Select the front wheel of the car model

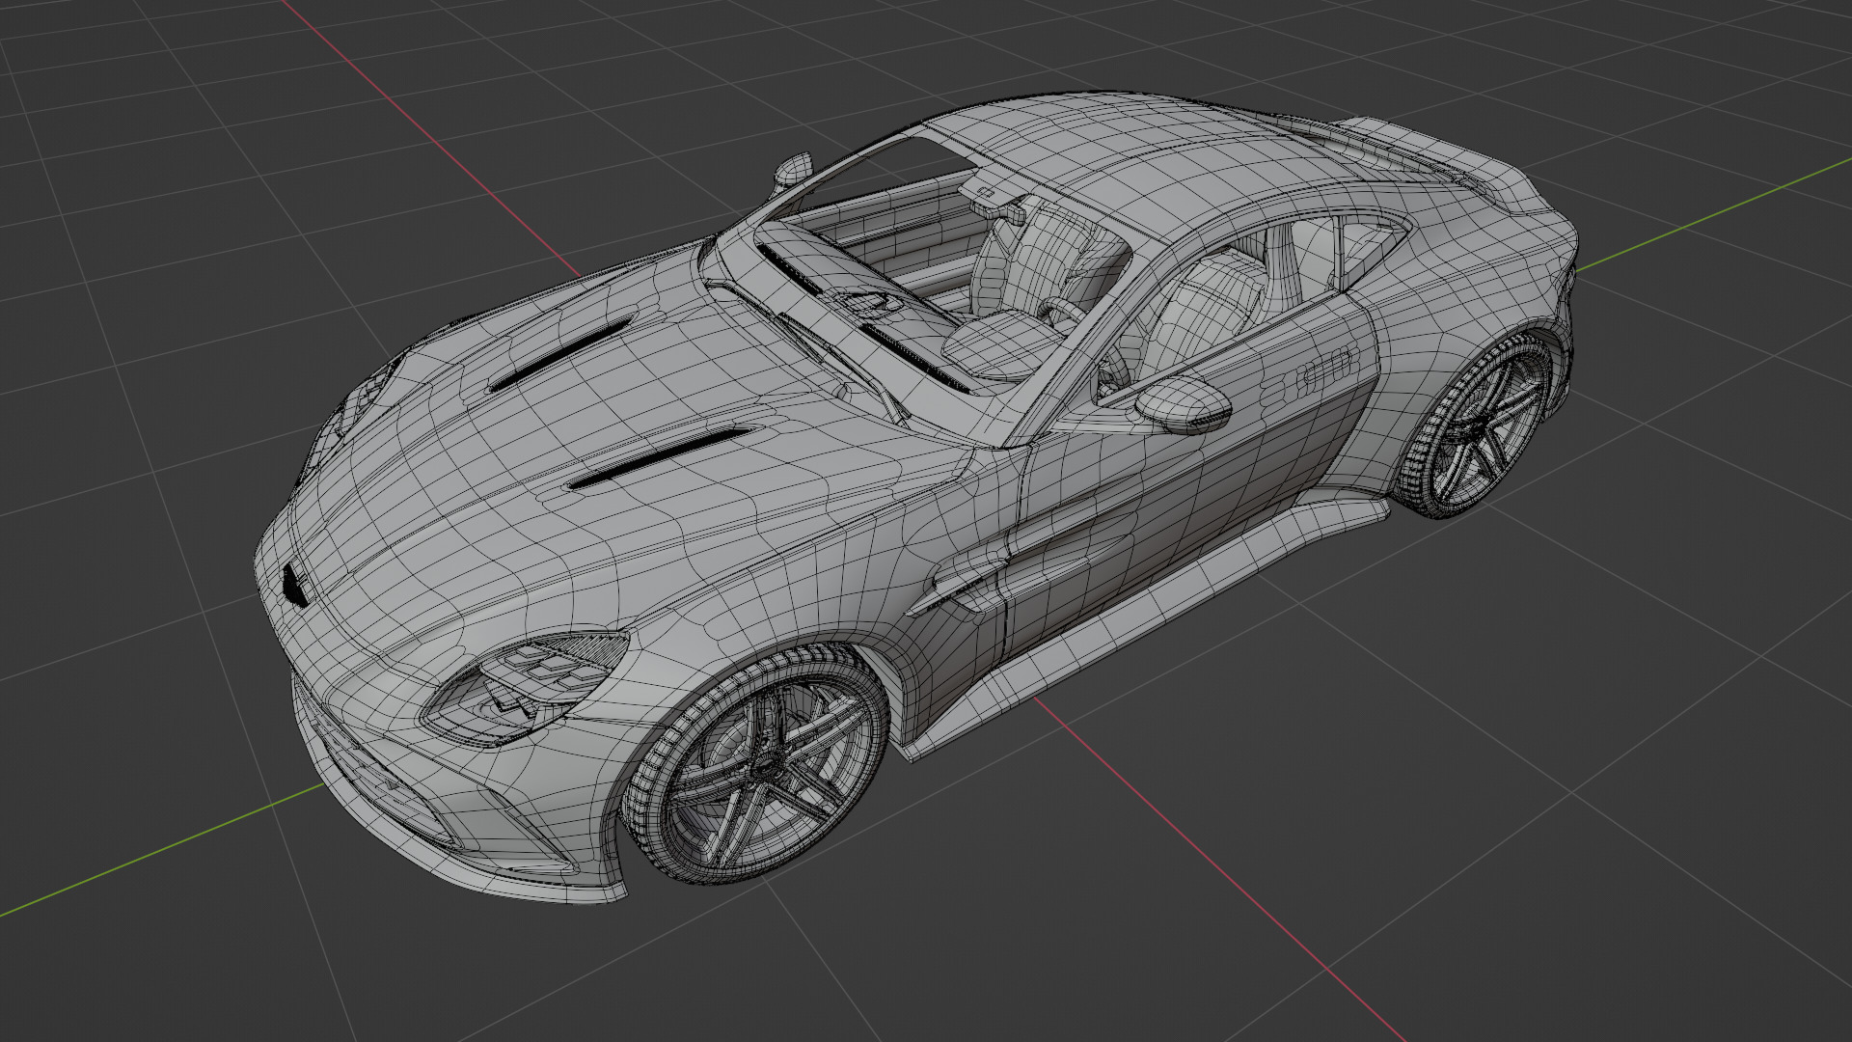(x=756, y=764)
